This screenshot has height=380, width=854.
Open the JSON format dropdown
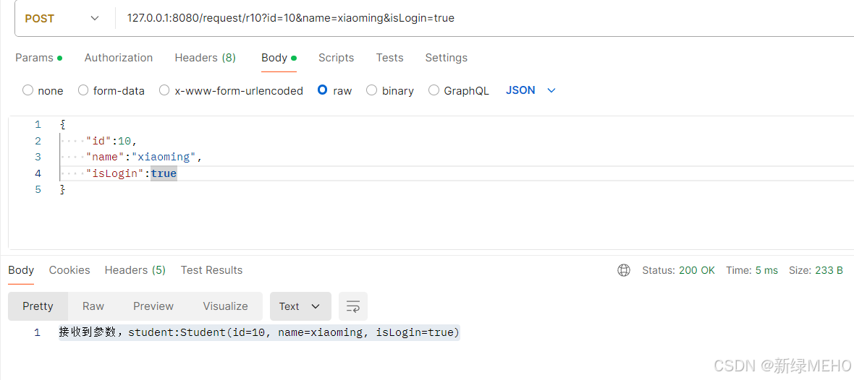[x=530, y=90]
